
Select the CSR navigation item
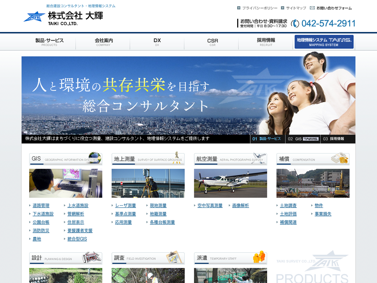(x=212, y=42)
